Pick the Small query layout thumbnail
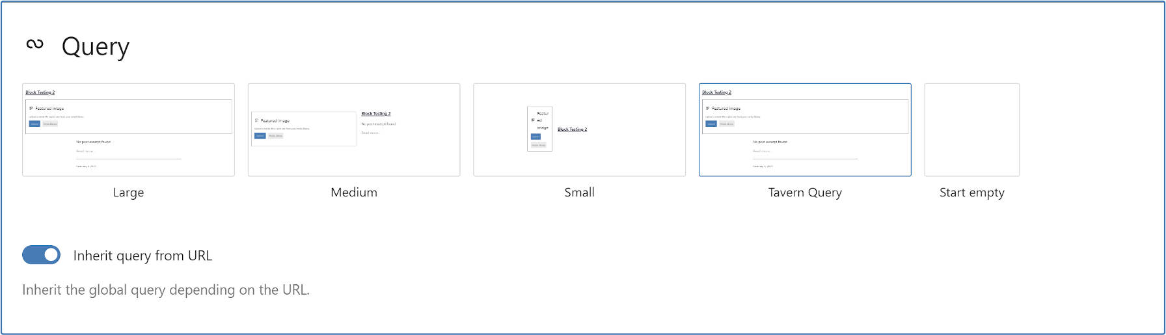The image size is (1166, 335). pos(579,129)
